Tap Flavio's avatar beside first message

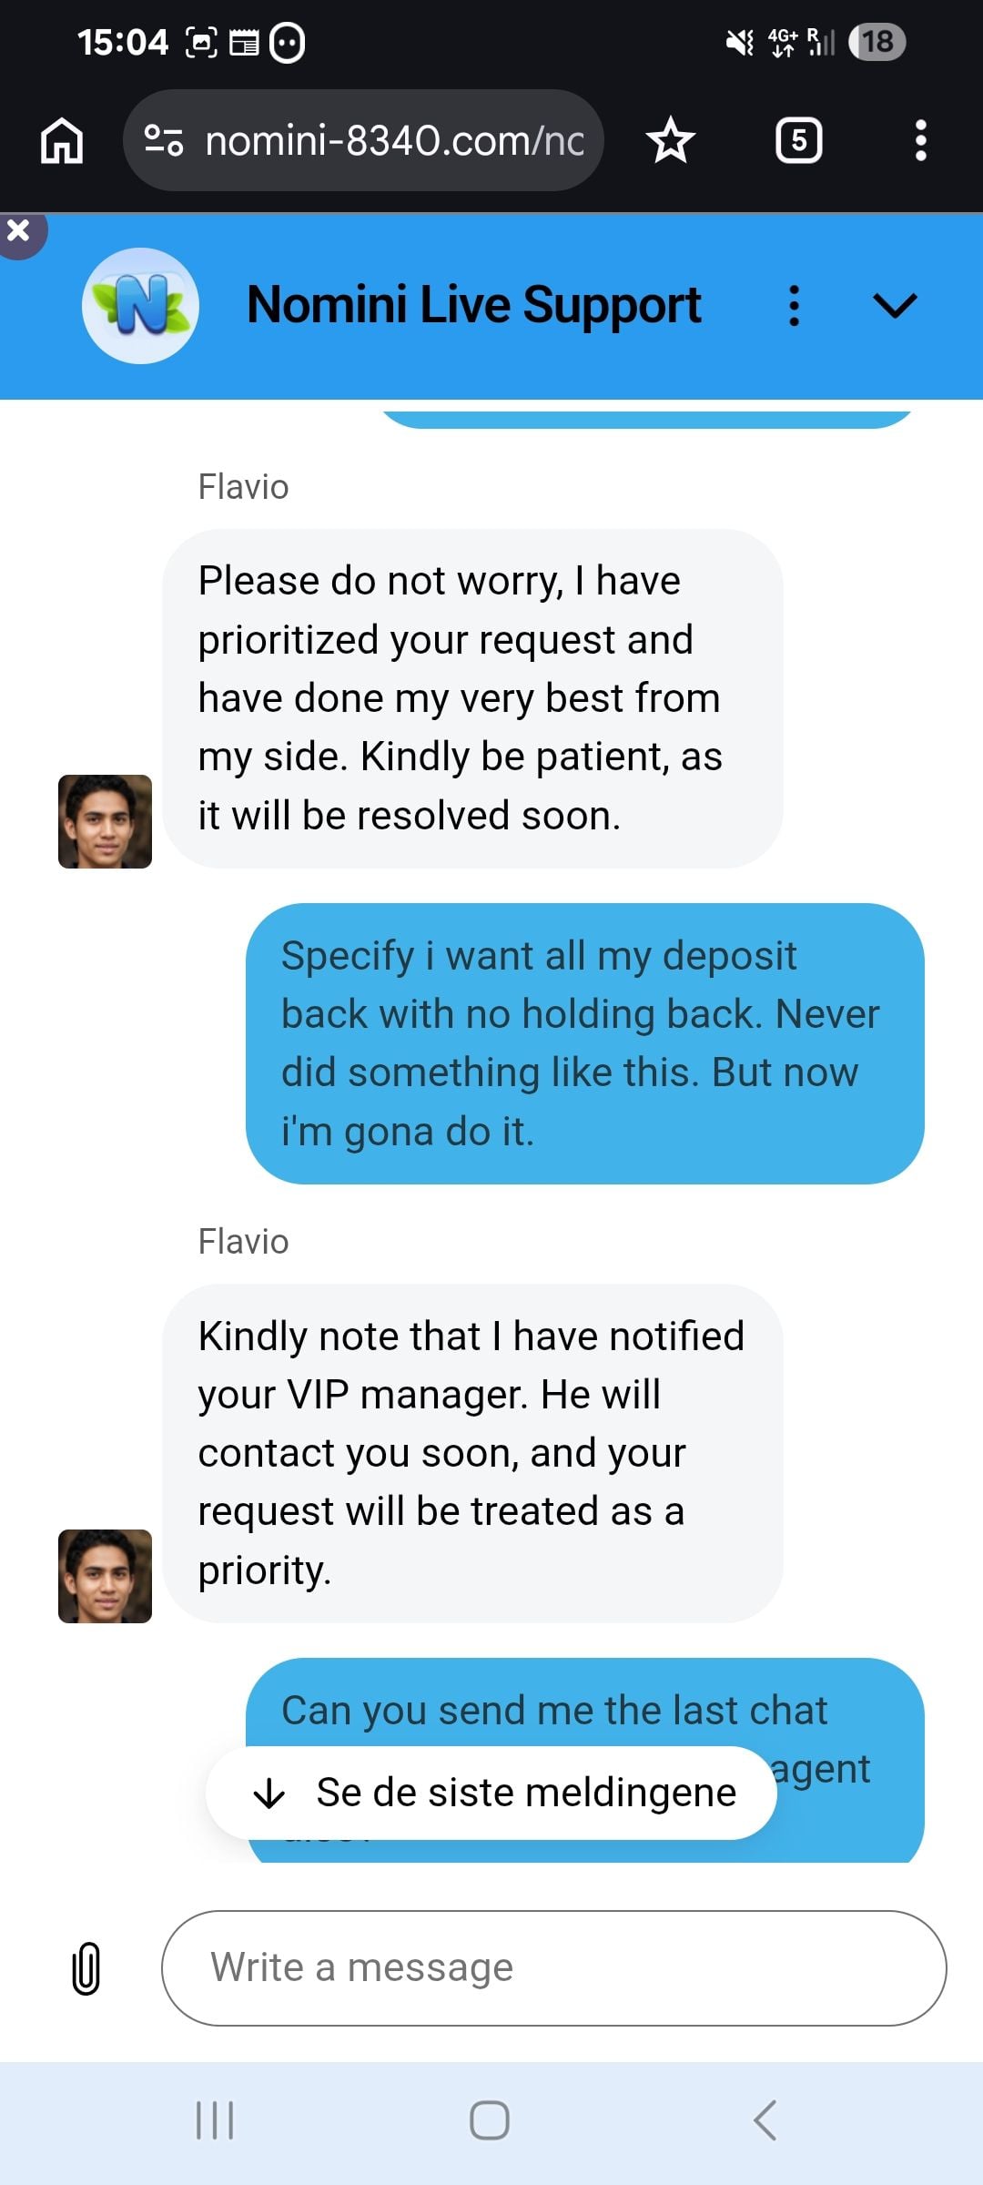coord(105,821)
